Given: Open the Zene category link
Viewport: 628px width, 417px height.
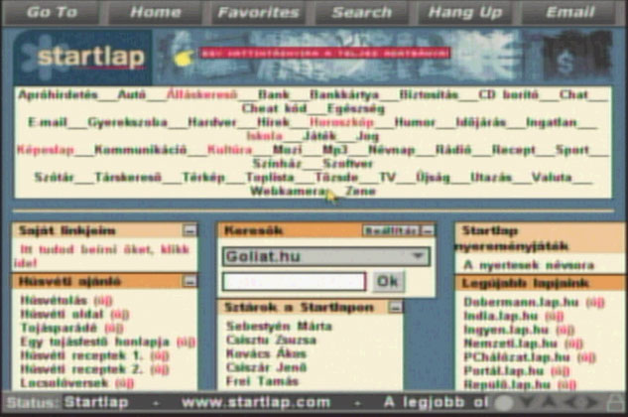Looking at the screenshot, I should [x=360, y=192].
